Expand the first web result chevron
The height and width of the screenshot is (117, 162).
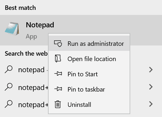pyautogui.click(x=151, y=70)
